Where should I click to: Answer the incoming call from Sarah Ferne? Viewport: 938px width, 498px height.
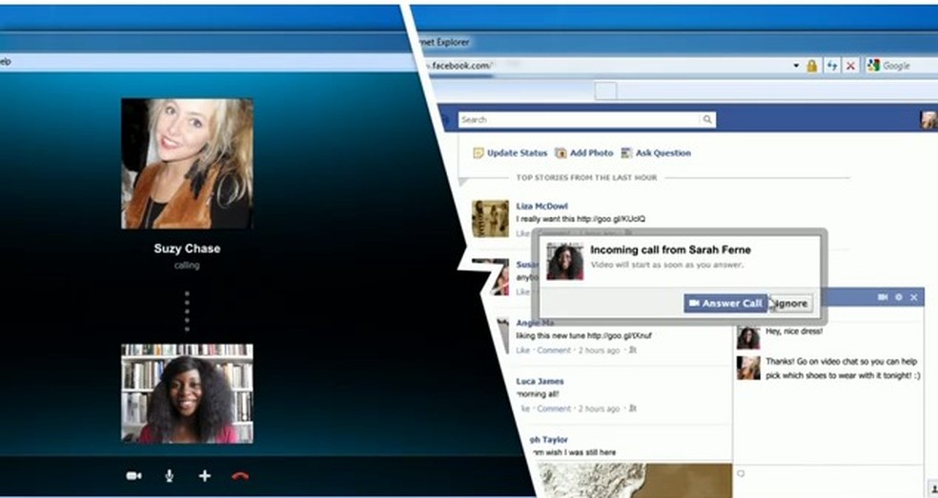click(725, 303)
